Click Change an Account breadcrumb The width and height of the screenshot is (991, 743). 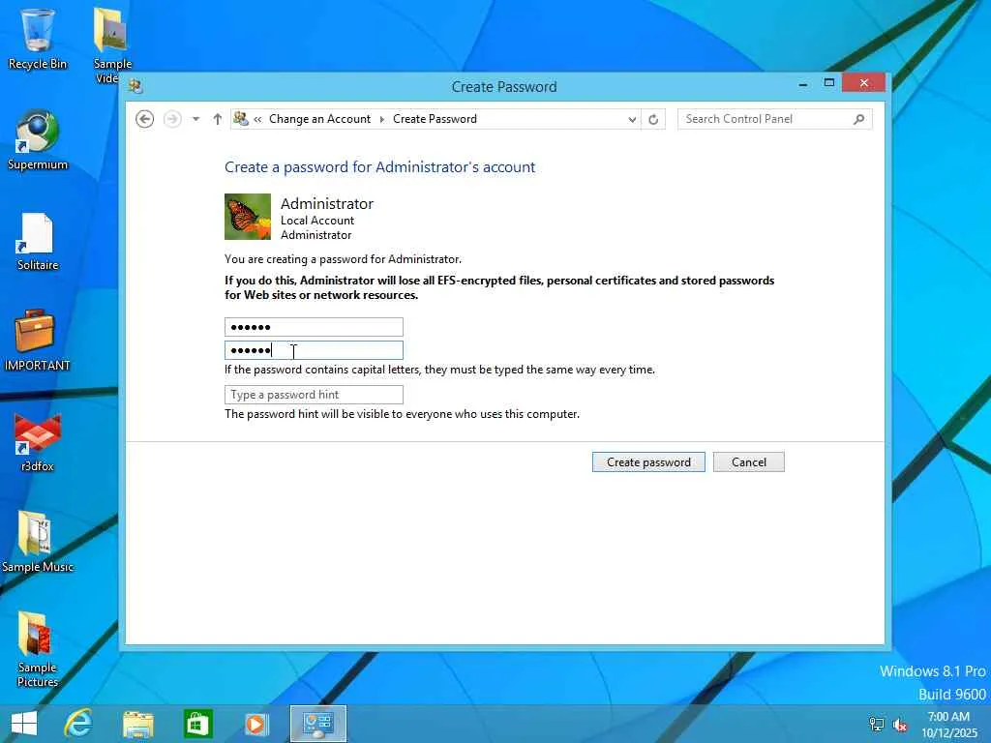[x=319, y=119]
